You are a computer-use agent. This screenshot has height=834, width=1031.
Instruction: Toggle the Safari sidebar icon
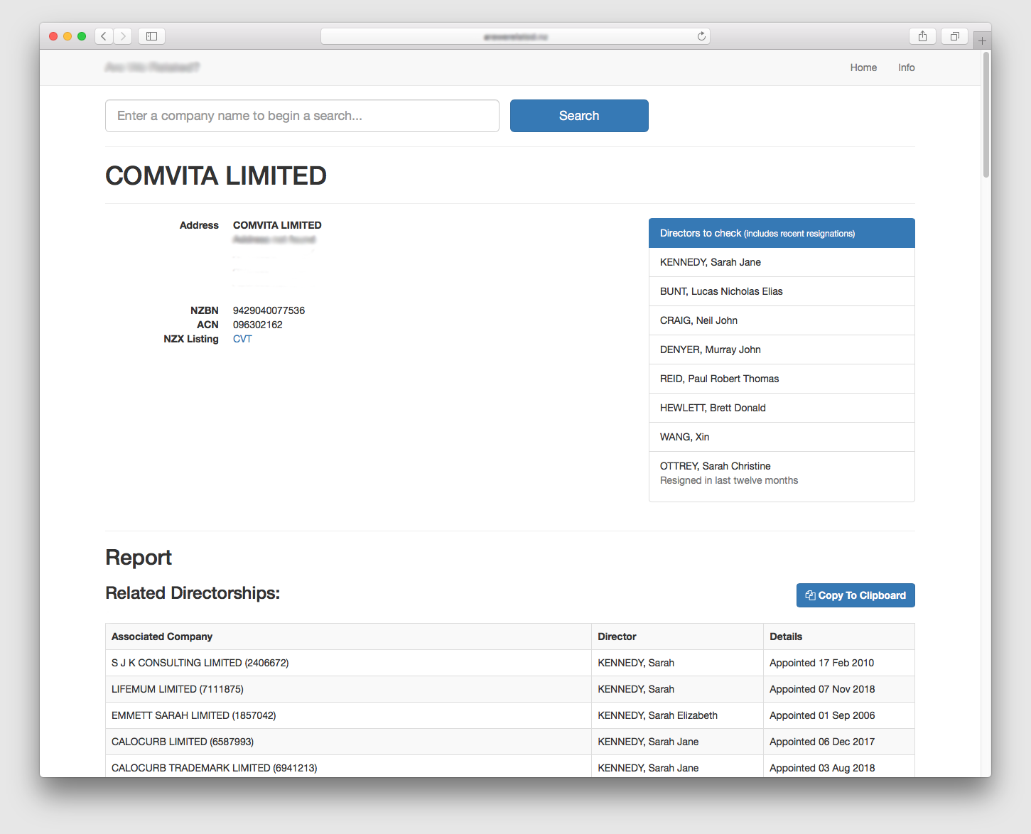pos(151,36)
